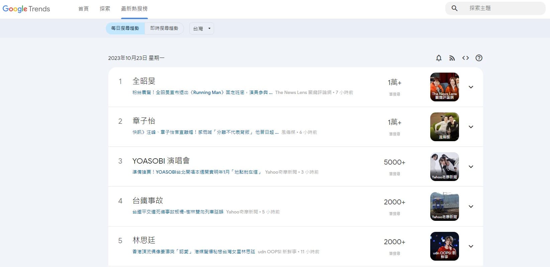
Task: Click the 台鐵事故 trend title
Action: click(148, 200)
